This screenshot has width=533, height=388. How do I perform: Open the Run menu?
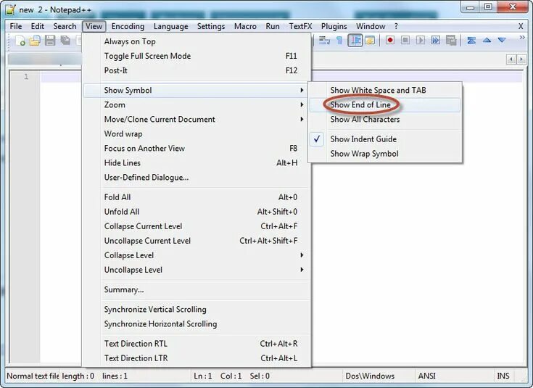coord(273,26)
